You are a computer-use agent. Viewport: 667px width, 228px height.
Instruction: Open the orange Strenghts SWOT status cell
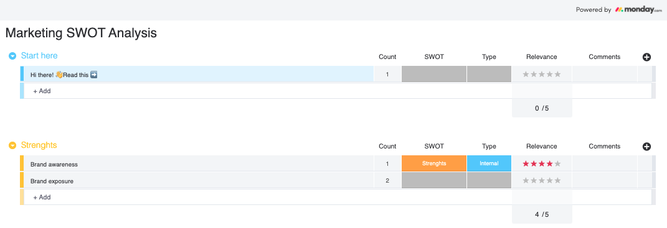[x=434, y=163]
